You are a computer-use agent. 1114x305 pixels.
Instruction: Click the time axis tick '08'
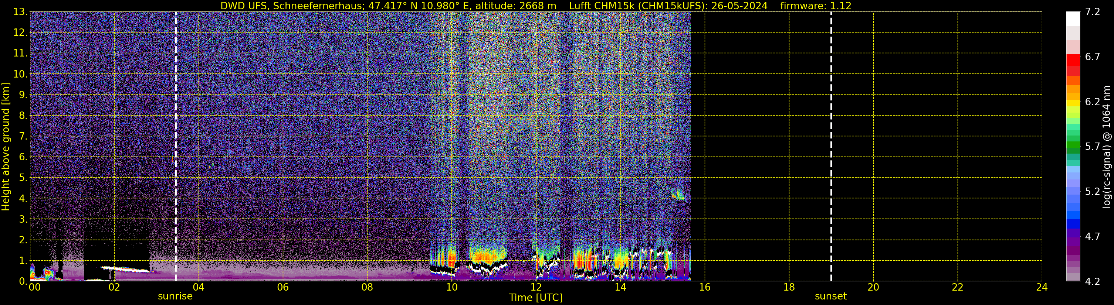[367, 287]
